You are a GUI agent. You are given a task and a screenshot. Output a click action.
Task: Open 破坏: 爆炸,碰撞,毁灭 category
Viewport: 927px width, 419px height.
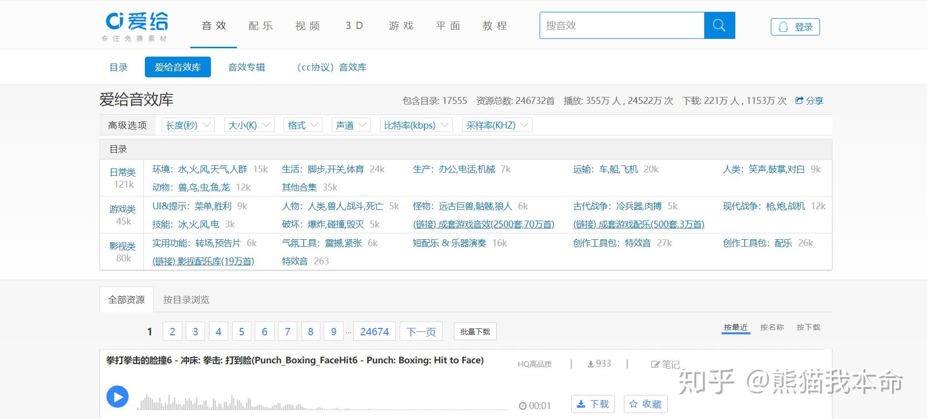323,225
